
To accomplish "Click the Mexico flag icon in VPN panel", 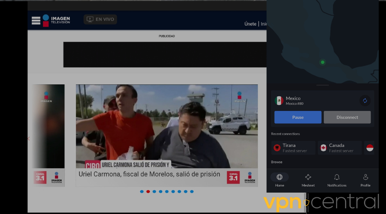I will click(279, 101).
